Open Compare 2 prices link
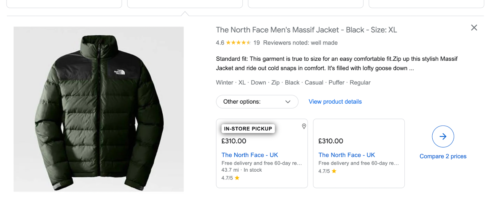Screen dimensions: 492x198 (443, 156)
